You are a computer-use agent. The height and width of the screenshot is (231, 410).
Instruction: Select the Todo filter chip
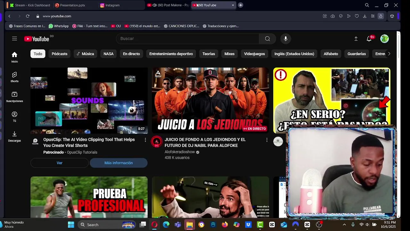pos(38,54)
